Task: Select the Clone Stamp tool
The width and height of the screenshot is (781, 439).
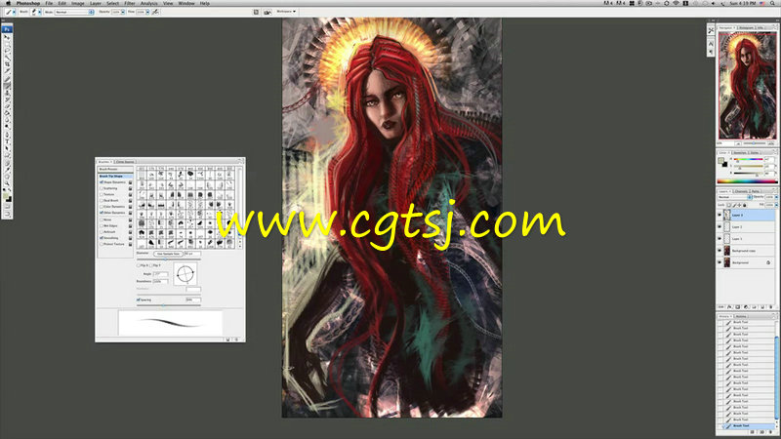Action: pos(7,93)
